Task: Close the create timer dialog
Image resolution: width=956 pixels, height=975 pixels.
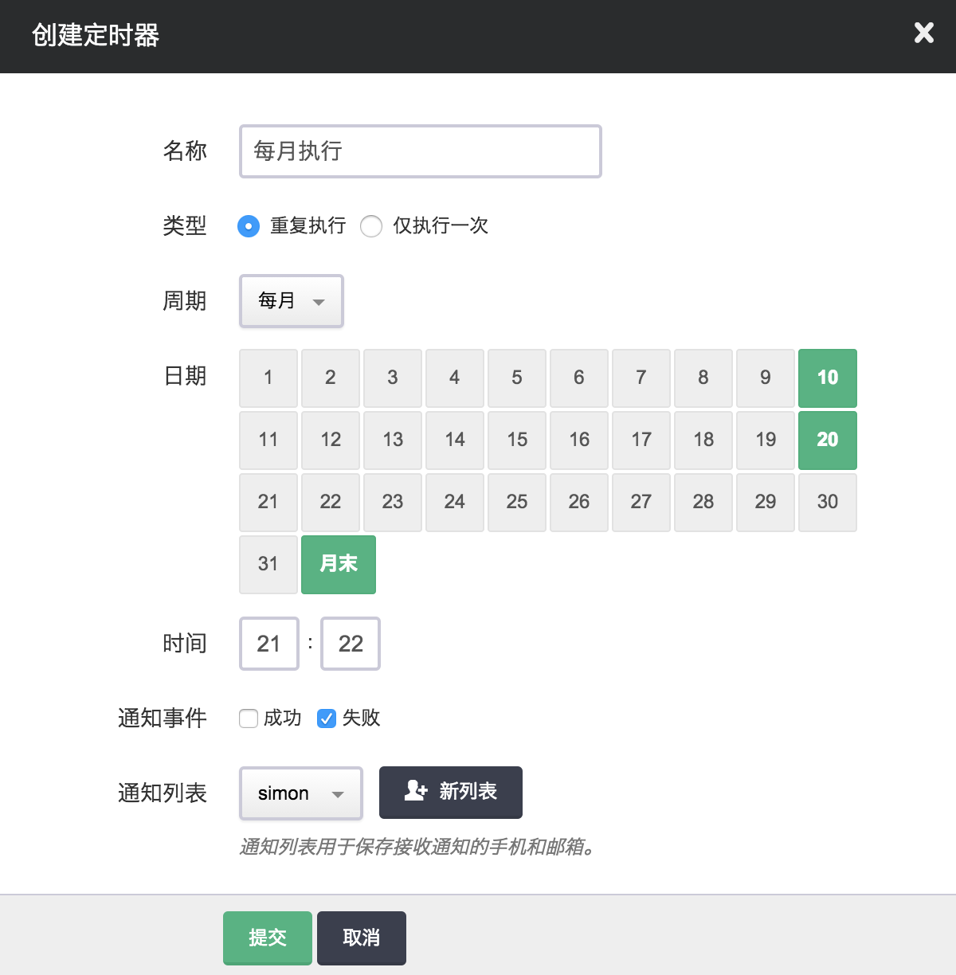Action: 923,33
